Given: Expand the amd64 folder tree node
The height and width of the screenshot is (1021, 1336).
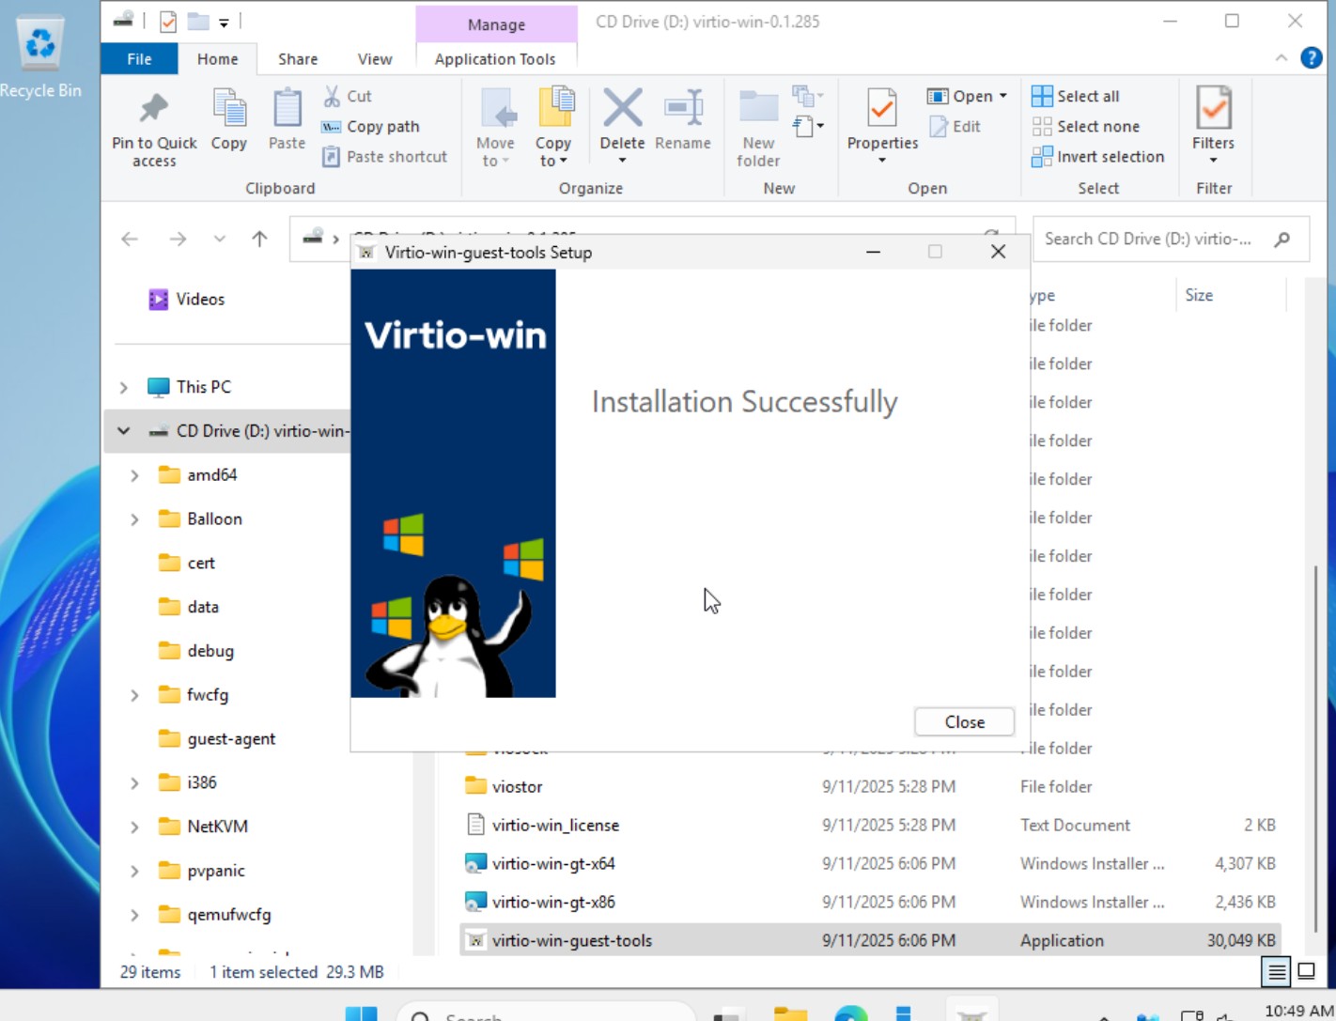Looking at the screenshot, I should pyautogui.click(x=134, y=475).
